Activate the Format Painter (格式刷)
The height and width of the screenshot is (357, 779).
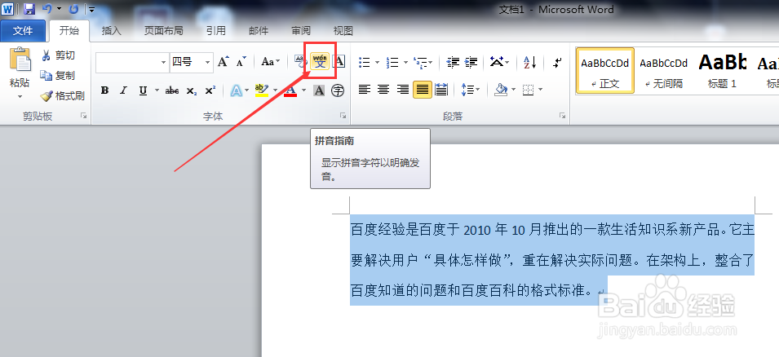point(63,96)
